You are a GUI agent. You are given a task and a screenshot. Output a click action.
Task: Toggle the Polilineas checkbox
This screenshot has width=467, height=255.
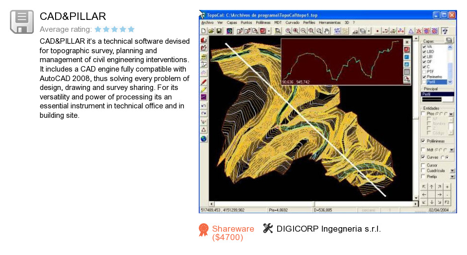pyautogui.click(x=423, y=141)
